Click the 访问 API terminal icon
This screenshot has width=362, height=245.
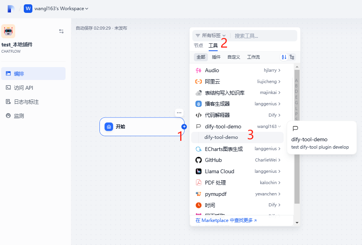tap(8, 88)
